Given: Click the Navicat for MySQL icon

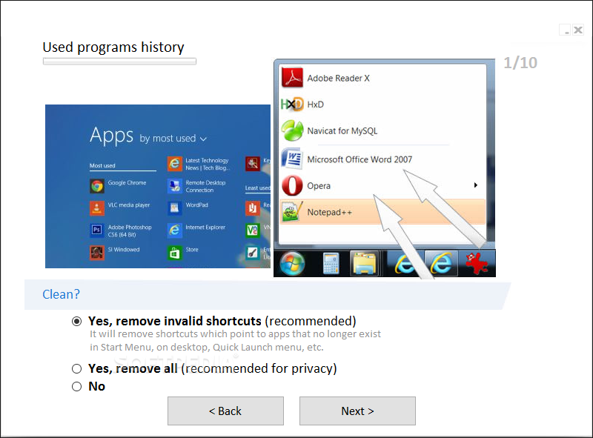Looking at the screenshot, I should [x=292, y=130].
